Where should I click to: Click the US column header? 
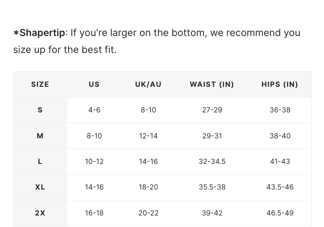(94, 84)
